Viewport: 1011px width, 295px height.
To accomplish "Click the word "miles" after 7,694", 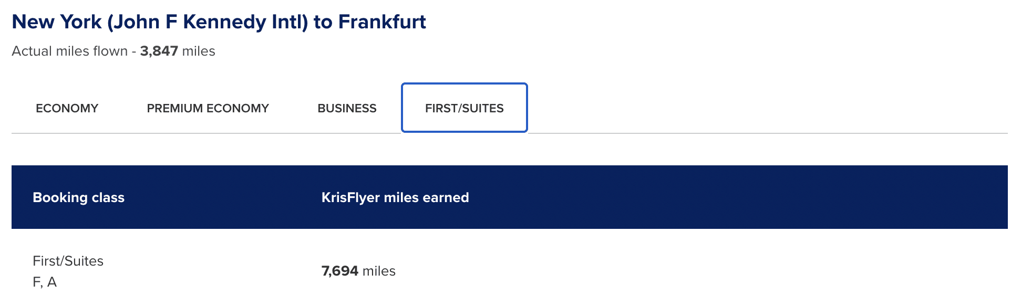I will click(379, 271).
